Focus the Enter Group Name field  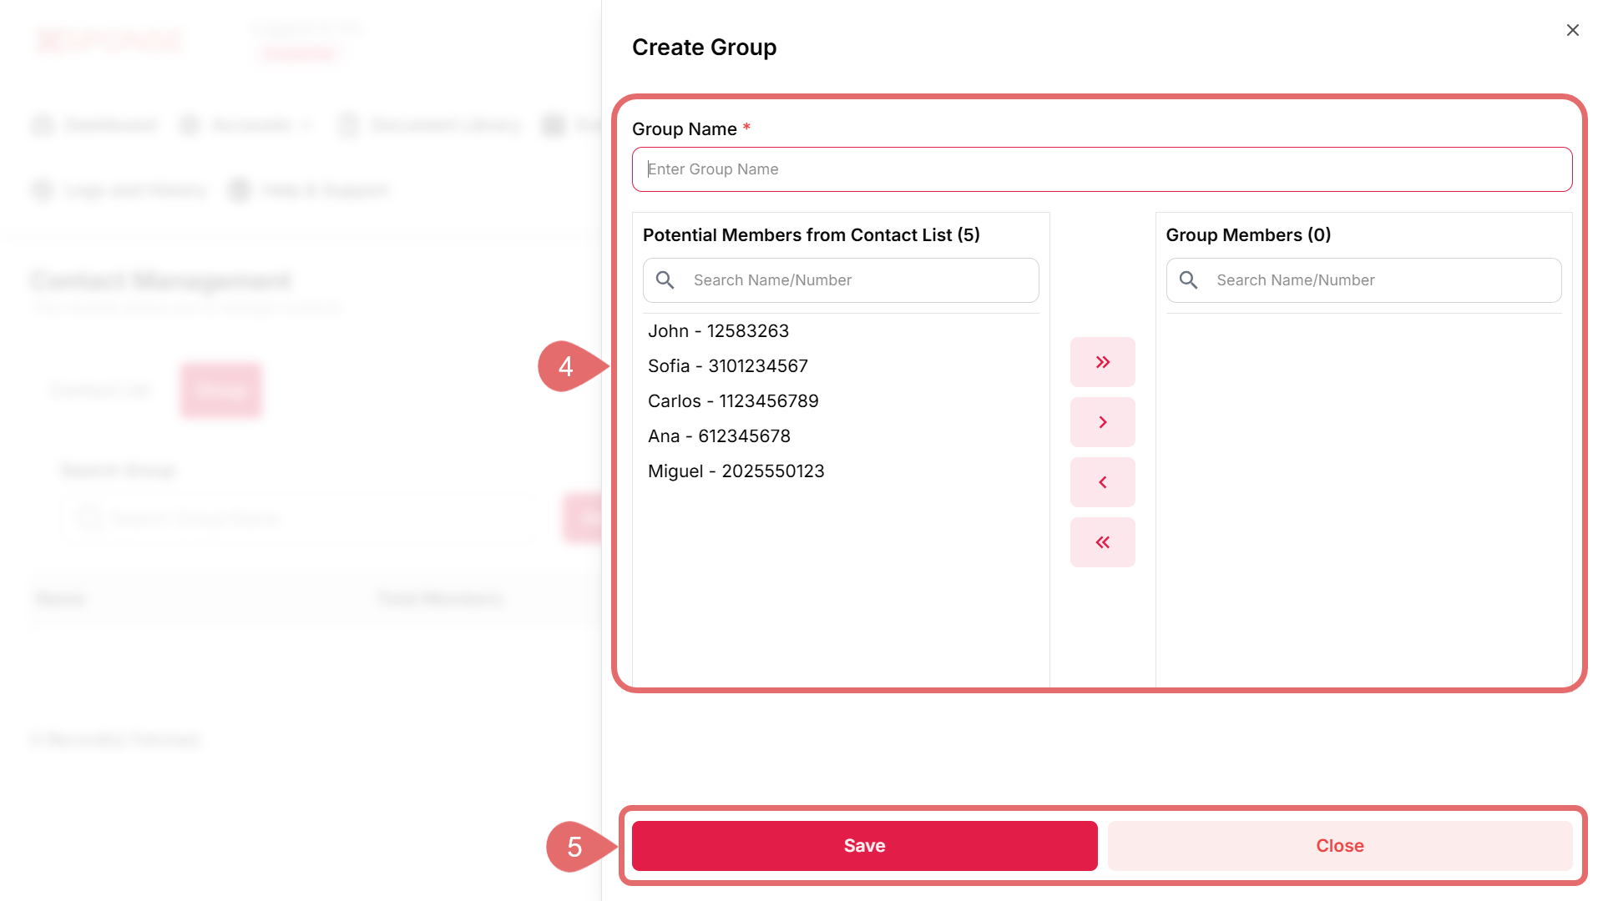coord(1102,169)
